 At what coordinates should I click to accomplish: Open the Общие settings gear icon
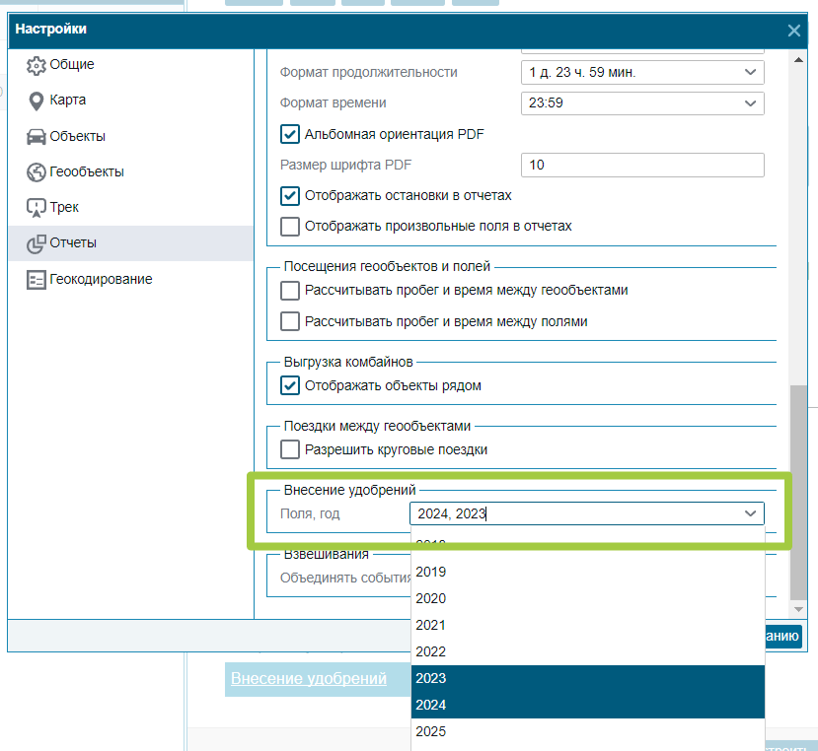[36, 65]
